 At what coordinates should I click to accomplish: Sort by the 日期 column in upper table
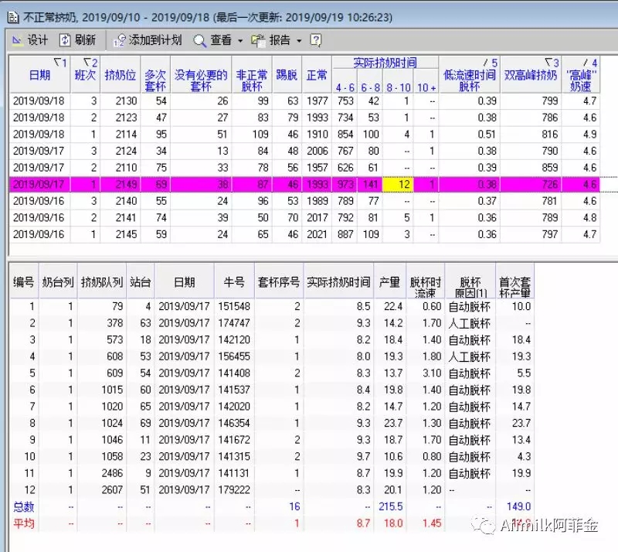click(x=40, y=74)
